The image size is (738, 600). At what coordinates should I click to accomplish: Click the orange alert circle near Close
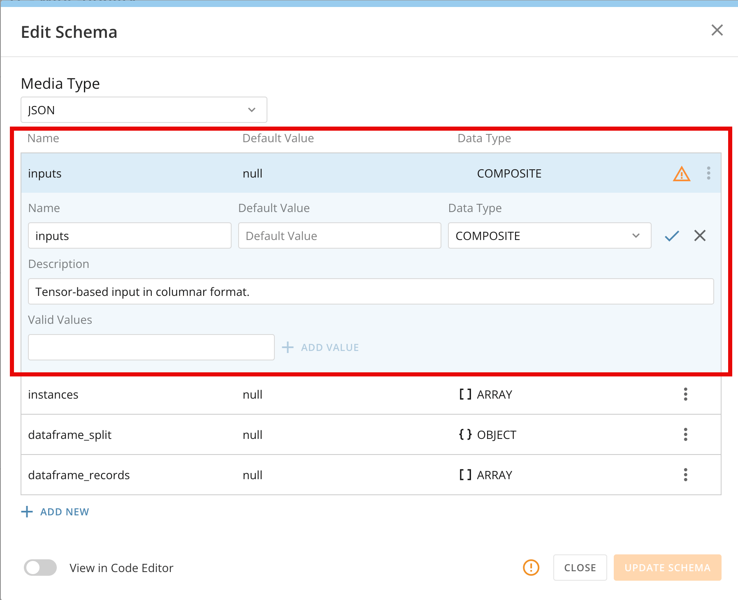pos(531,568)
